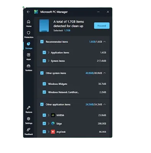Viewport: 151px width, 153px height.
Task: Expand the NVIDIA row arrow
Action: pos(49,115)
